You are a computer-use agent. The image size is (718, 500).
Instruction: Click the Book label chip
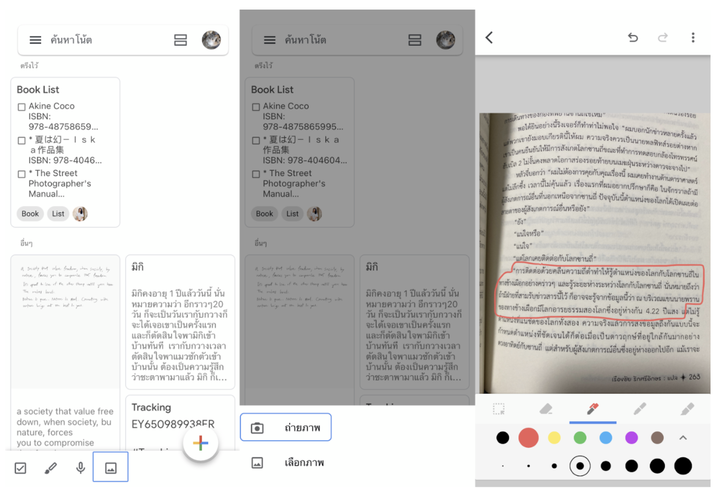tap(30, 214)
